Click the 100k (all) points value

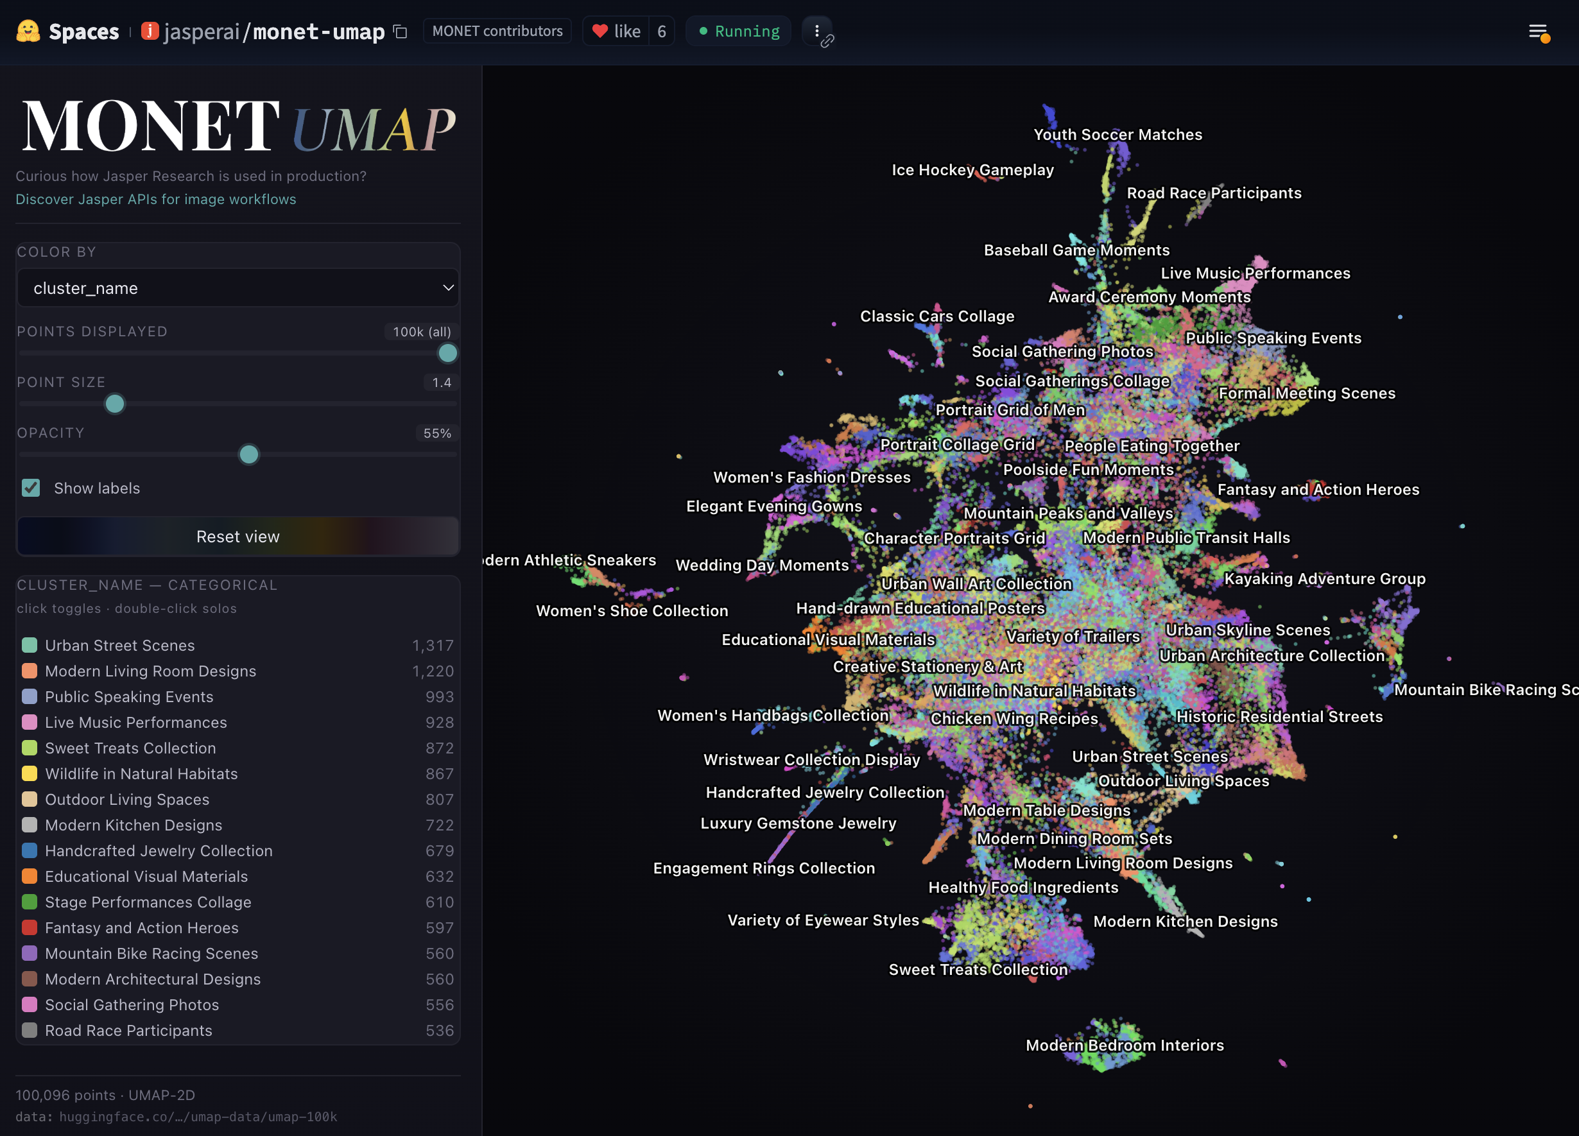(422, 331)
